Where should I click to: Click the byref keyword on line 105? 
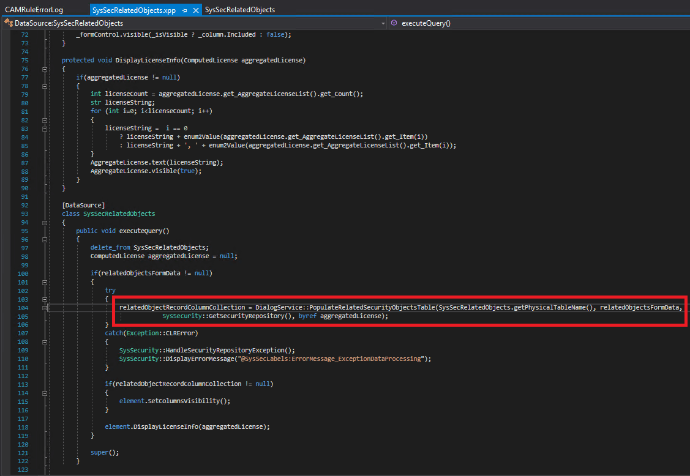click(307, 316)
